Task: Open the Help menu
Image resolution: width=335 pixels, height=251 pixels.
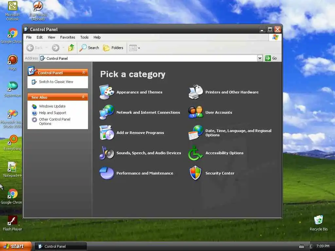Action: click(x=97, y=37)
